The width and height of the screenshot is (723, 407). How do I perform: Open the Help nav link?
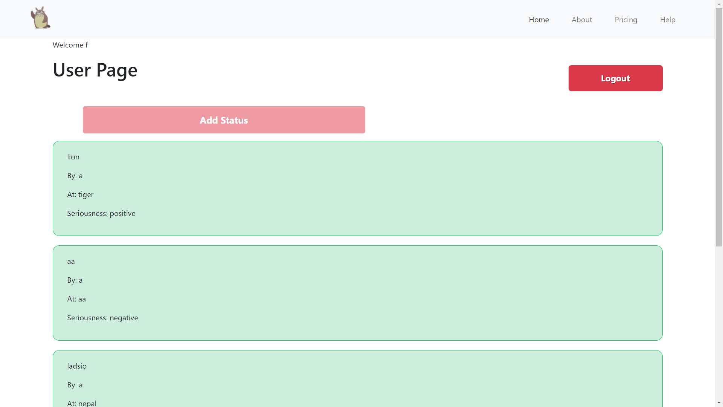pyautogui.click(x=667, y=20)
